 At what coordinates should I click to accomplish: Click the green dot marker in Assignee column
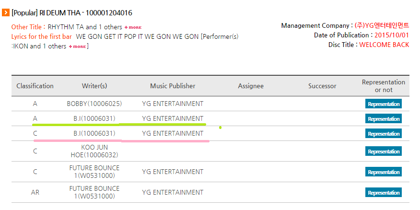(x=220, y=128)
